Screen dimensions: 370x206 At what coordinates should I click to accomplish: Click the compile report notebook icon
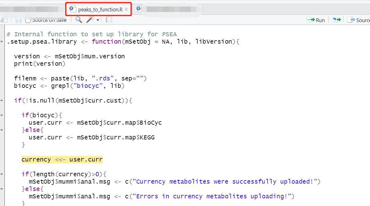(109, 20)
